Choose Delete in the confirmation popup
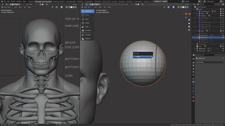225x126 pixels. point(143,57)
